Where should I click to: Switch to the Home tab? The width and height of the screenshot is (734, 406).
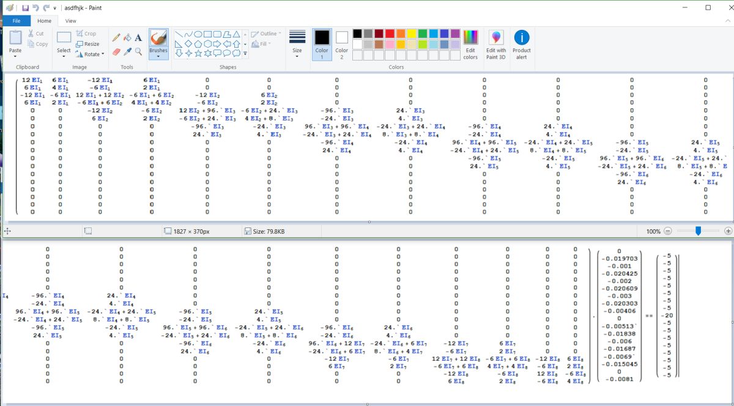[44, 21]
